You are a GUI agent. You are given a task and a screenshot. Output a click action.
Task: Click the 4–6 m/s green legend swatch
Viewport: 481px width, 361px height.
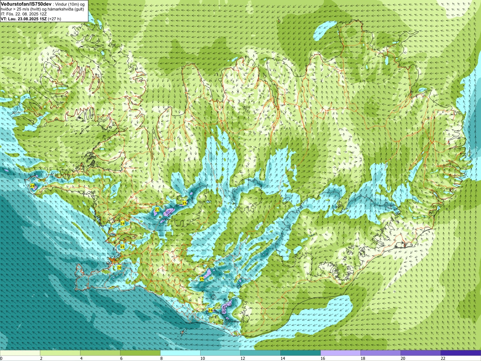tap(100, 353)
